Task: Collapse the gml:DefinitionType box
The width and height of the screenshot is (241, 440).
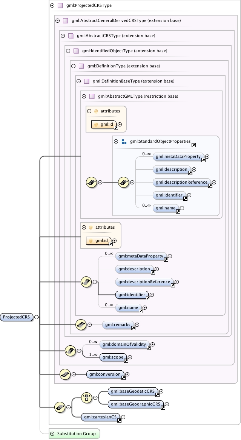Action: 74,66
